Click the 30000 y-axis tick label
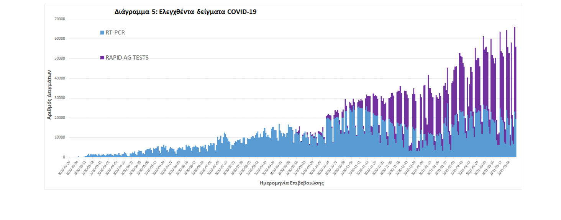The image size is (561, 220). click(x=60, y=98)
